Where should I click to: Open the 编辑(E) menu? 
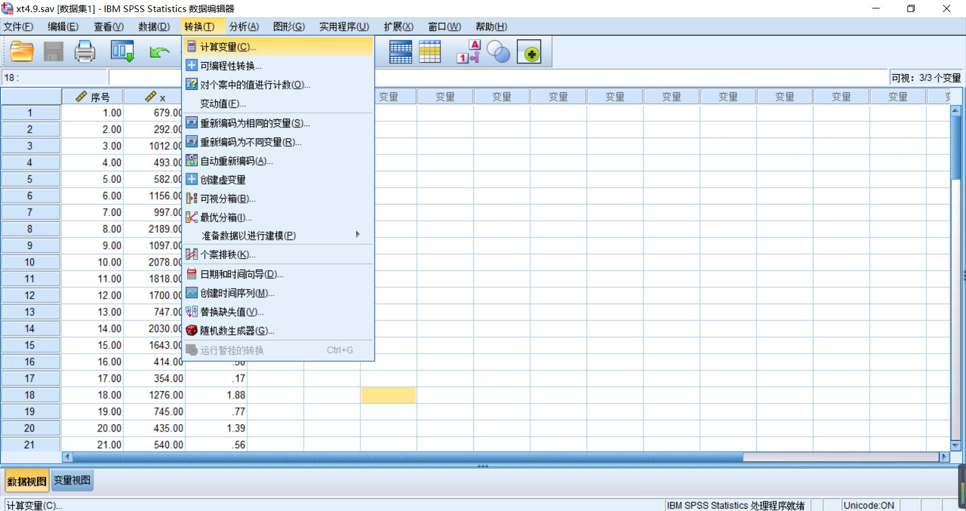tap(63, 27)
